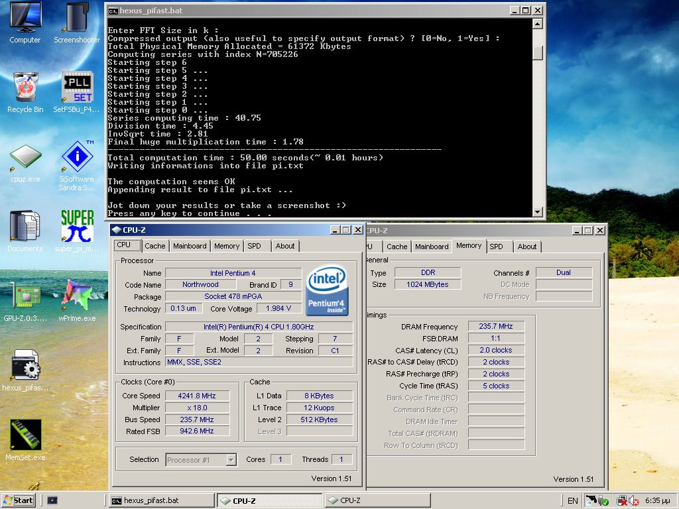Open the About tab in left CPU-Z
This screenshot has height=509, width=679.
point(285,246)
